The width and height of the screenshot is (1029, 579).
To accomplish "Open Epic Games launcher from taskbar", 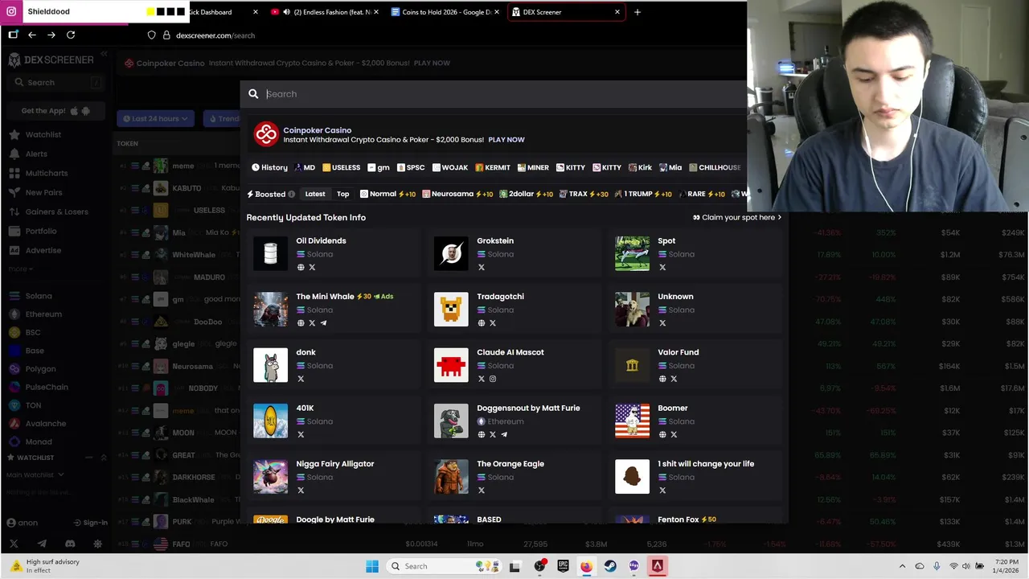I will pyautogui.click(x=563, y=566).
